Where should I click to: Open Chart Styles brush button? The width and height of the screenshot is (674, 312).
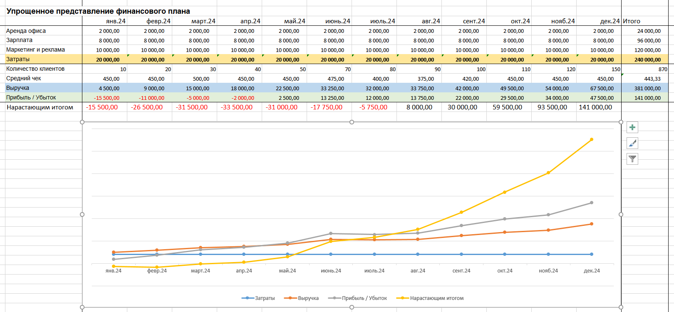pos(632,143)
